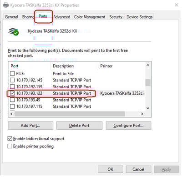Enable printer pooling checkbox
This screenshot has height=177, width=182.
point(10,146)
